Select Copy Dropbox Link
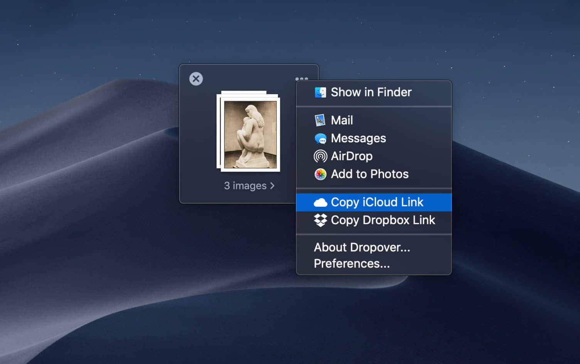The height and width of the screenshot is (364, 580). 374,220
